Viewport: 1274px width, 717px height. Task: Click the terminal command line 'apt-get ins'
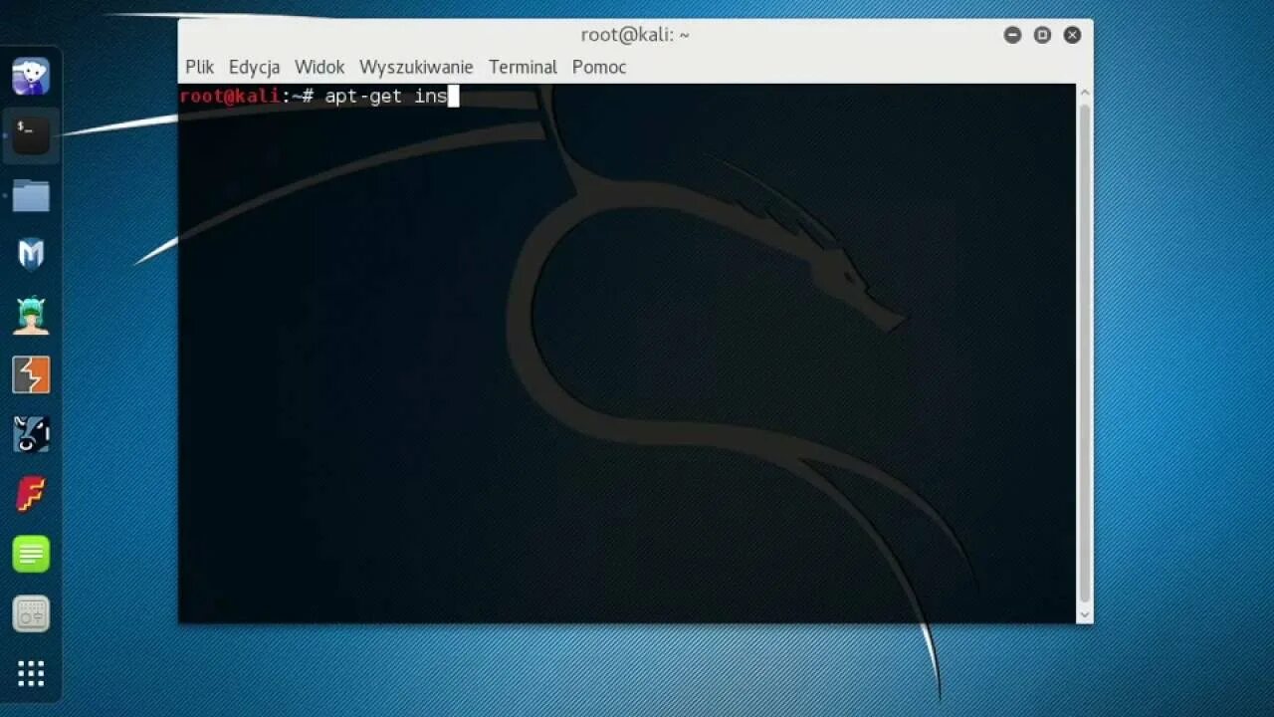386,97
